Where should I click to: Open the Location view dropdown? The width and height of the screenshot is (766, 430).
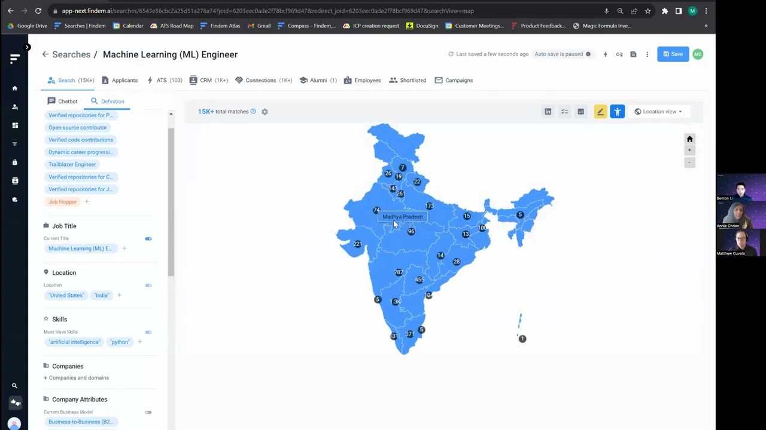658,112
